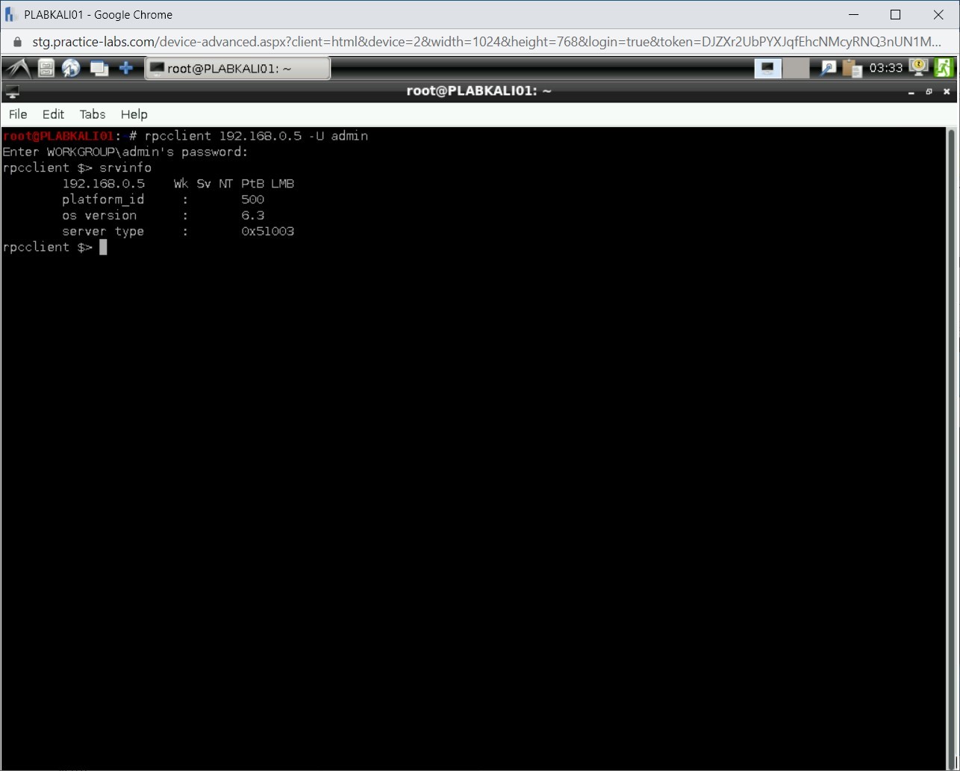Open the magnifier search tray icon

click(x=828, y=68)
